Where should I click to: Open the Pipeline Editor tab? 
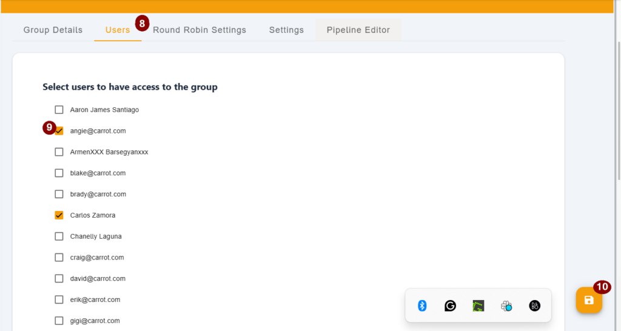pos(358,30)
